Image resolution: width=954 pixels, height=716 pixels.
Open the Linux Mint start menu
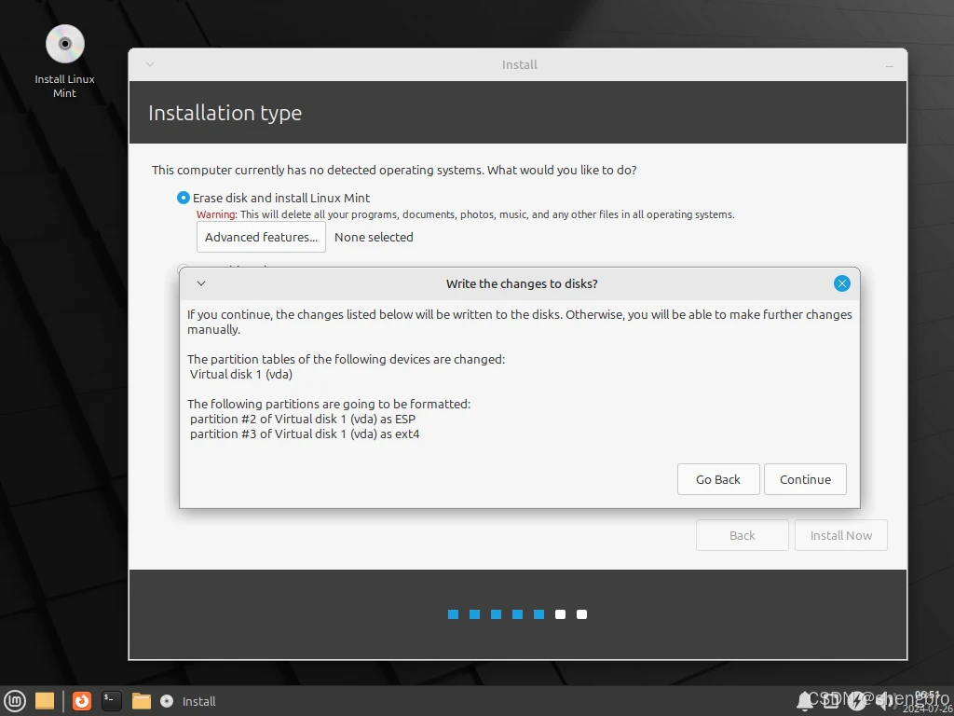coord(15,701)
